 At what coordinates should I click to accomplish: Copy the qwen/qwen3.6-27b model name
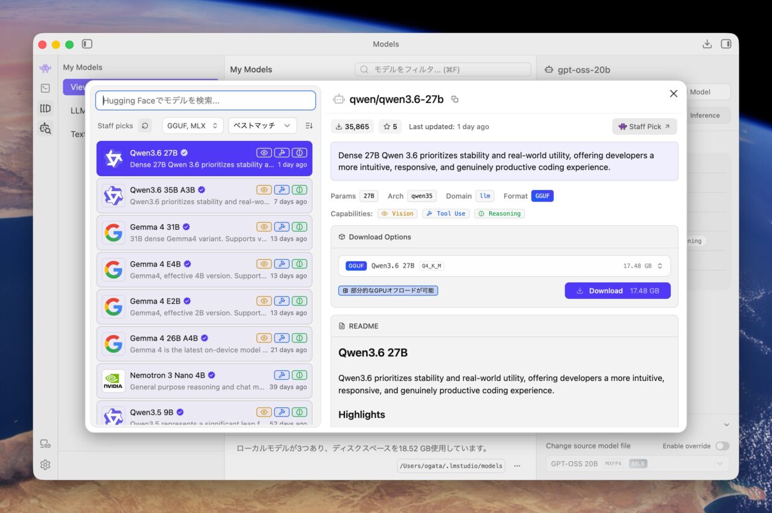tap(455, 99)
